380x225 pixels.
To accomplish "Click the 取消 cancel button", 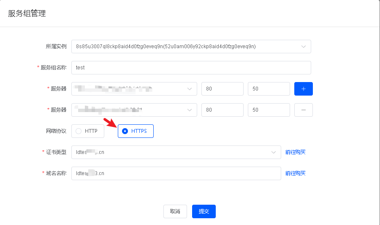I will point(175,211).
